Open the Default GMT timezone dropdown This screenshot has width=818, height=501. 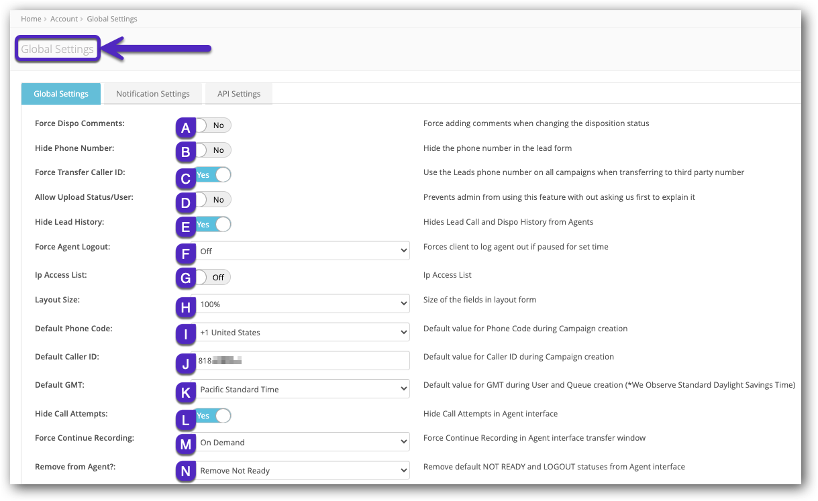[300, 389]
